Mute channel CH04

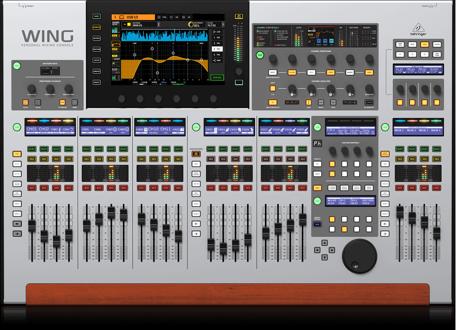click(68, 188)
